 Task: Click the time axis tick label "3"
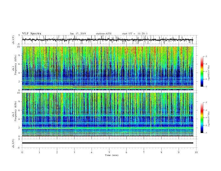(74, 152)
